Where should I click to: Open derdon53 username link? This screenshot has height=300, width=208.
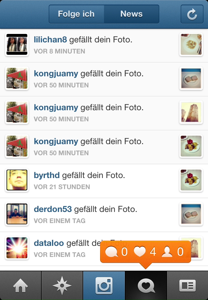click(53, 209)
